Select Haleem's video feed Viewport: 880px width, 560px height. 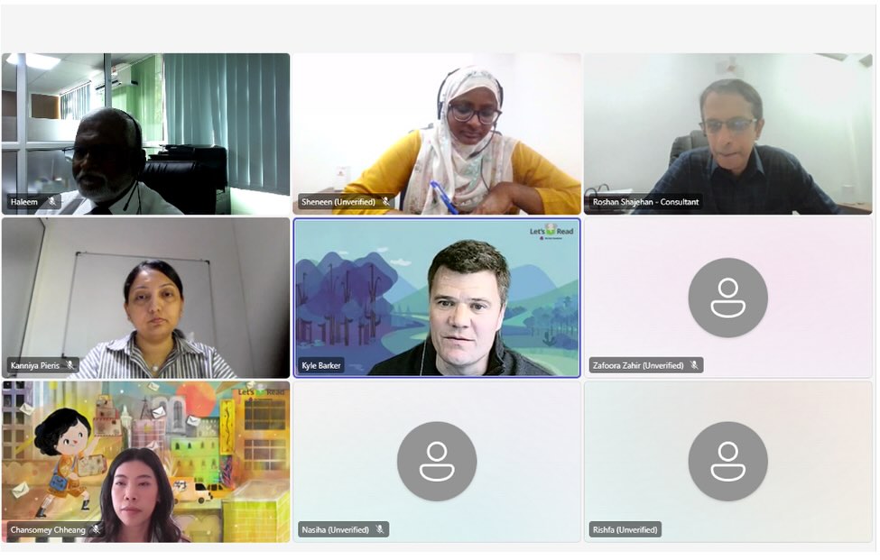[146, 134]
